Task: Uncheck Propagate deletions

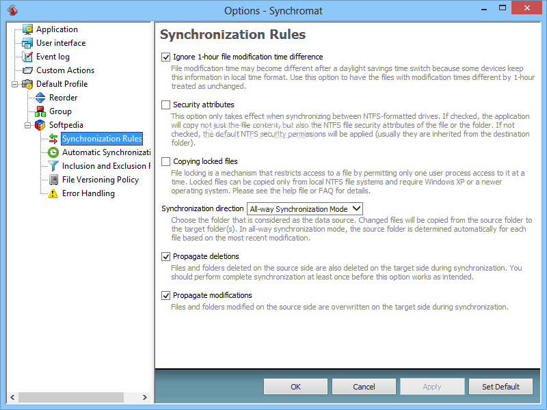Action: [x=165, y=257]
